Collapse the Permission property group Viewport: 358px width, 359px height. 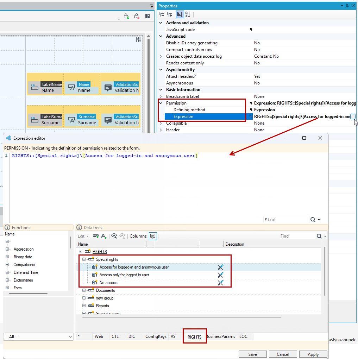coord(161,103)
